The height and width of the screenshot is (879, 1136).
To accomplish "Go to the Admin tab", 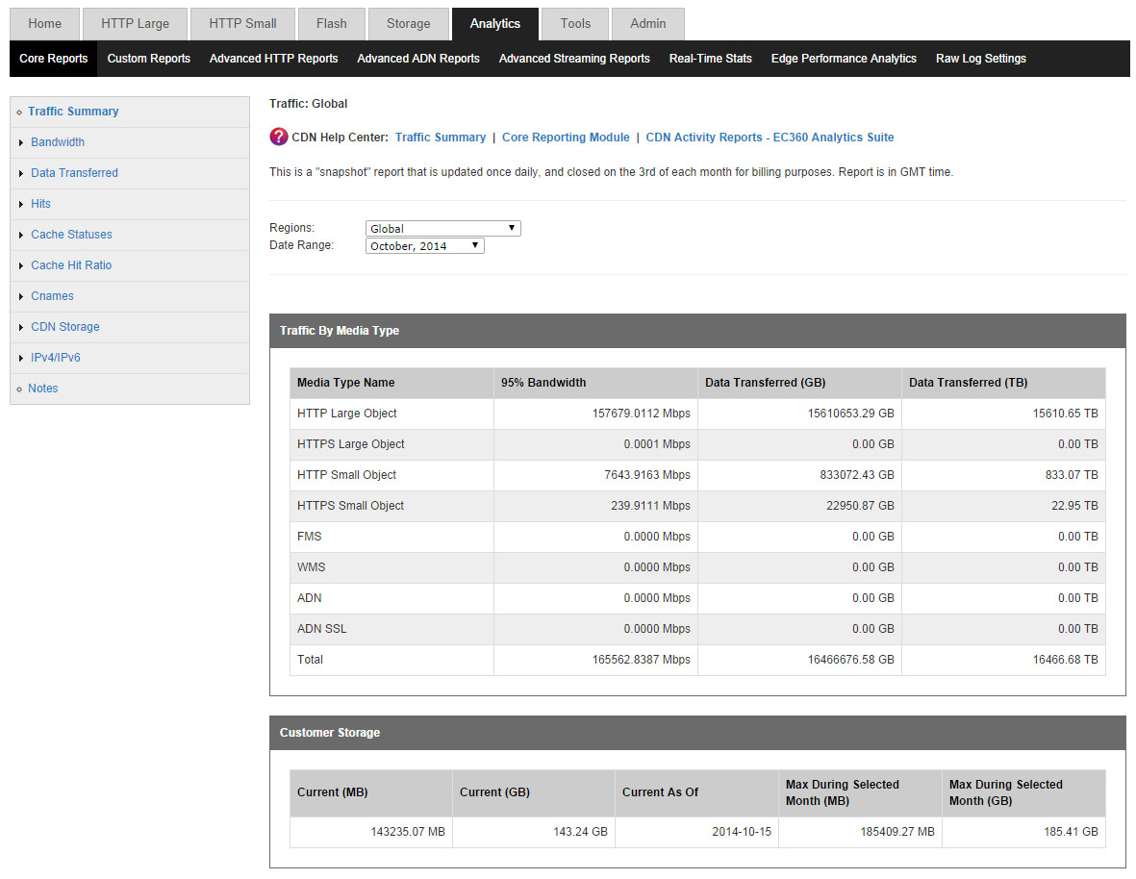I will pyautogui.click(x=647, y=24).
